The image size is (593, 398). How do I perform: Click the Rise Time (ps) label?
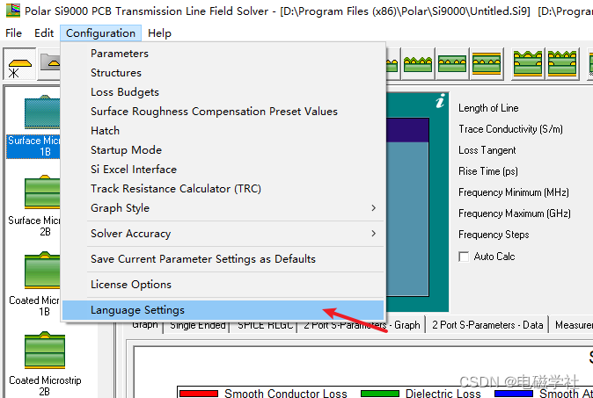click(488, 171)
